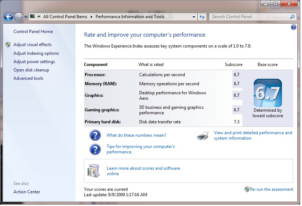
Task: Click the Refresh button beside address bar
Action: pyautogui.click(x=202, y=17)
